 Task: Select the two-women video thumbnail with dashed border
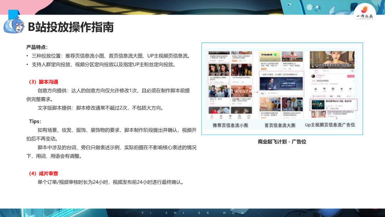point(219,70)
